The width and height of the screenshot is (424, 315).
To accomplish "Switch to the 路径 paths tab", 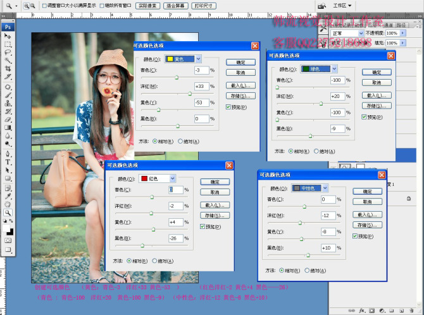I will tap(401, 25).
